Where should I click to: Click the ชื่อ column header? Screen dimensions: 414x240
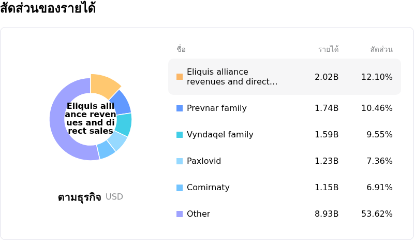[181, 50]
